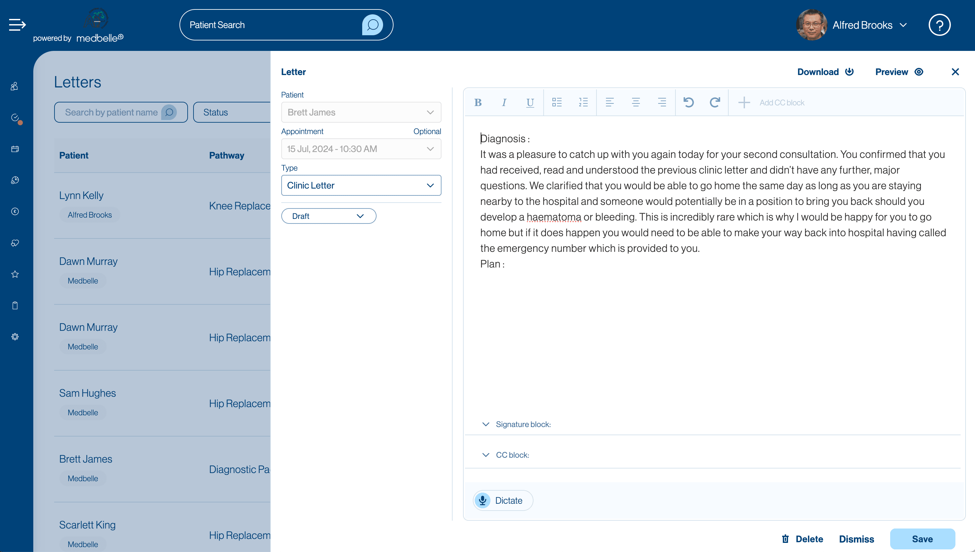Open the hearts sidebar icon
The image size is (975, 552).
[x=15, y=243]
